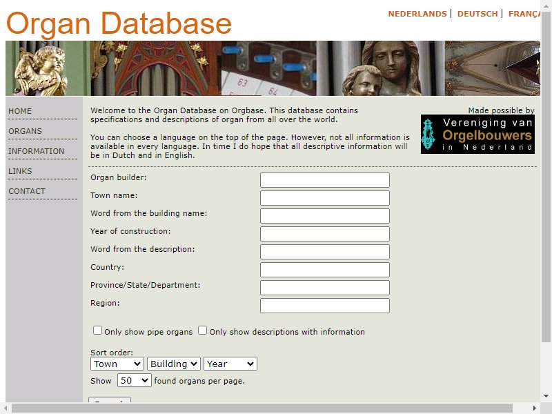Open the CONTACT page
The height and width of the screenshot is (414, 552).
pyautogui.click(x=27, y=192)
